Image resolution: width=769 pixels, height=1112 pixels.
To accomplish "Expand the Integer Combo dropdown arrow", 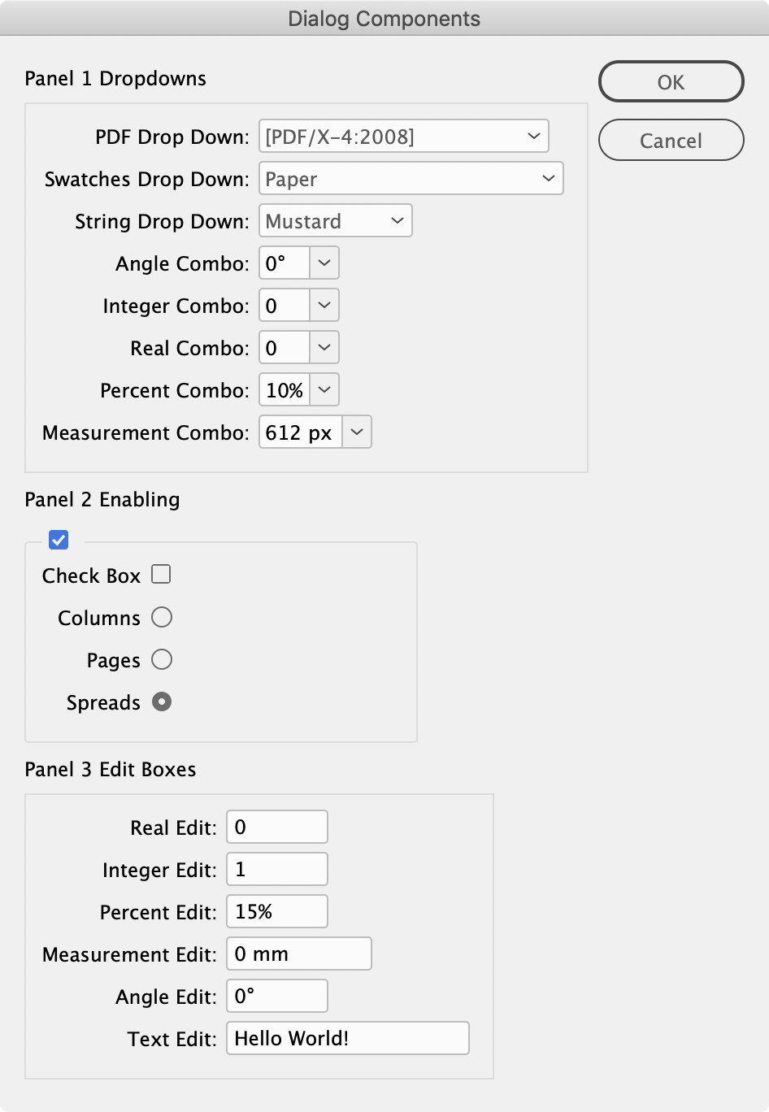I will 323,305.
